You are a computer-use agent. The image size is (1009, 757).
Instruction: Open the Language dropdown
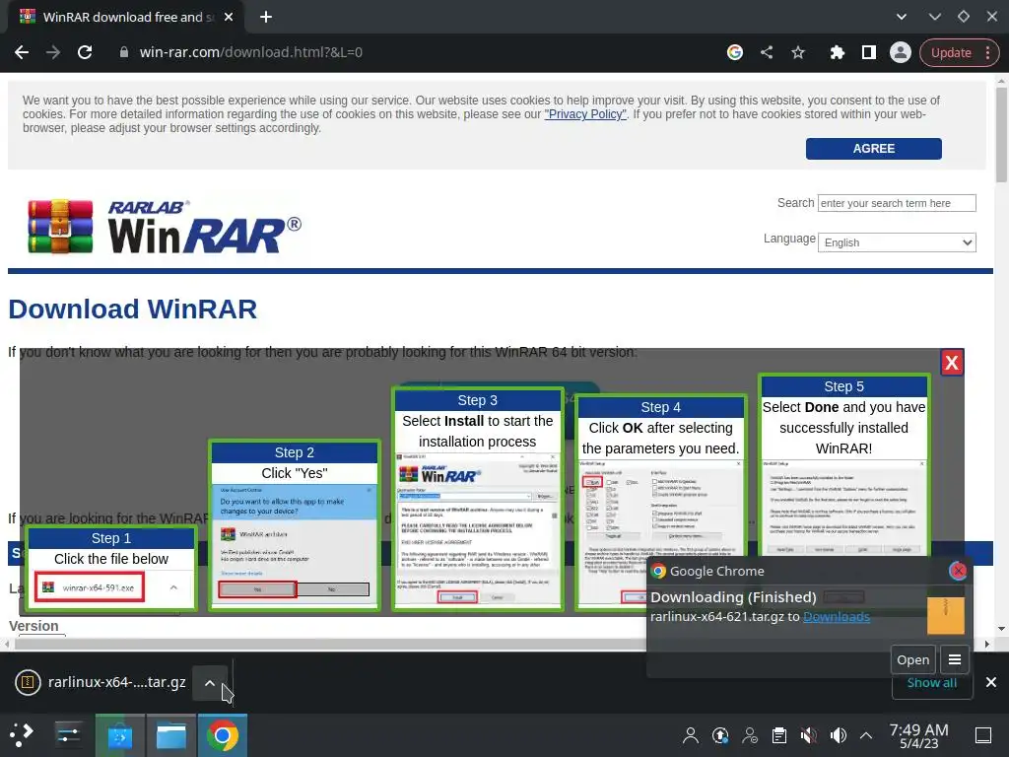(897, 242)
